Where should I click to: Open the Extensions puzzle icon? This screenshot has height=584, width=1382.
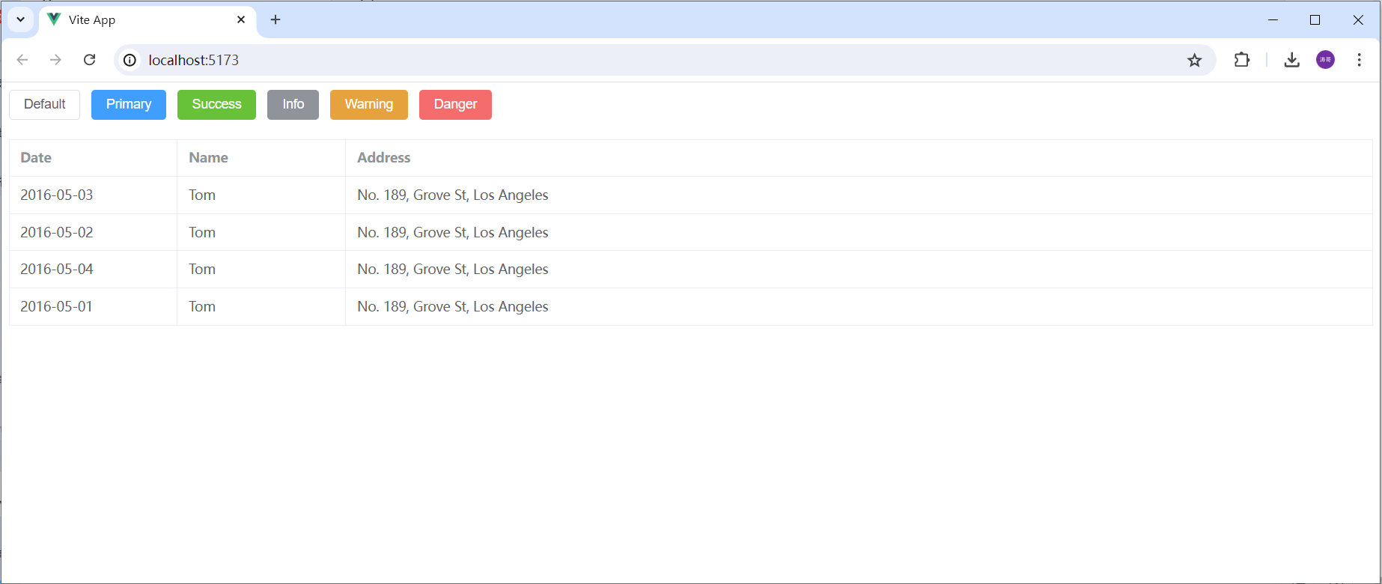point(1241,60)
